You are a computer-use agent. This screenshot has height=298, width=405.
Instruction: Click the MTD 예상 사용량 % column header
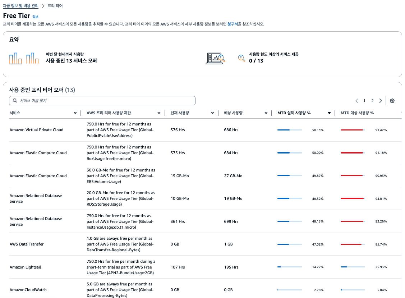[x=357, y=113]
